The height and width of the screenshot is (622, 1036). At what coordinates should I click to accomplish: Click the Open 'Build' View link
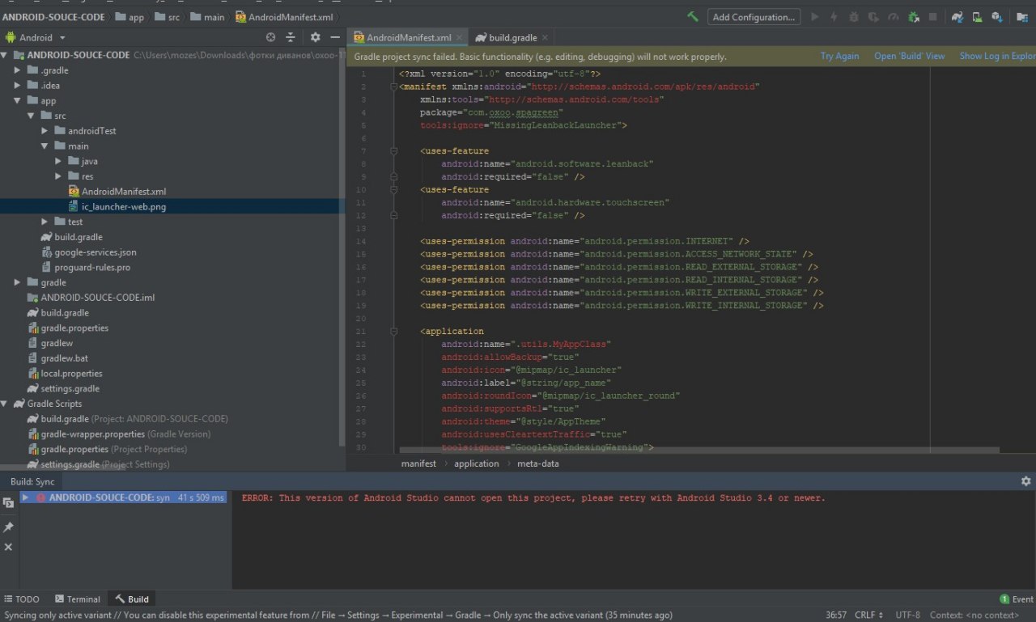click(909, 57)
